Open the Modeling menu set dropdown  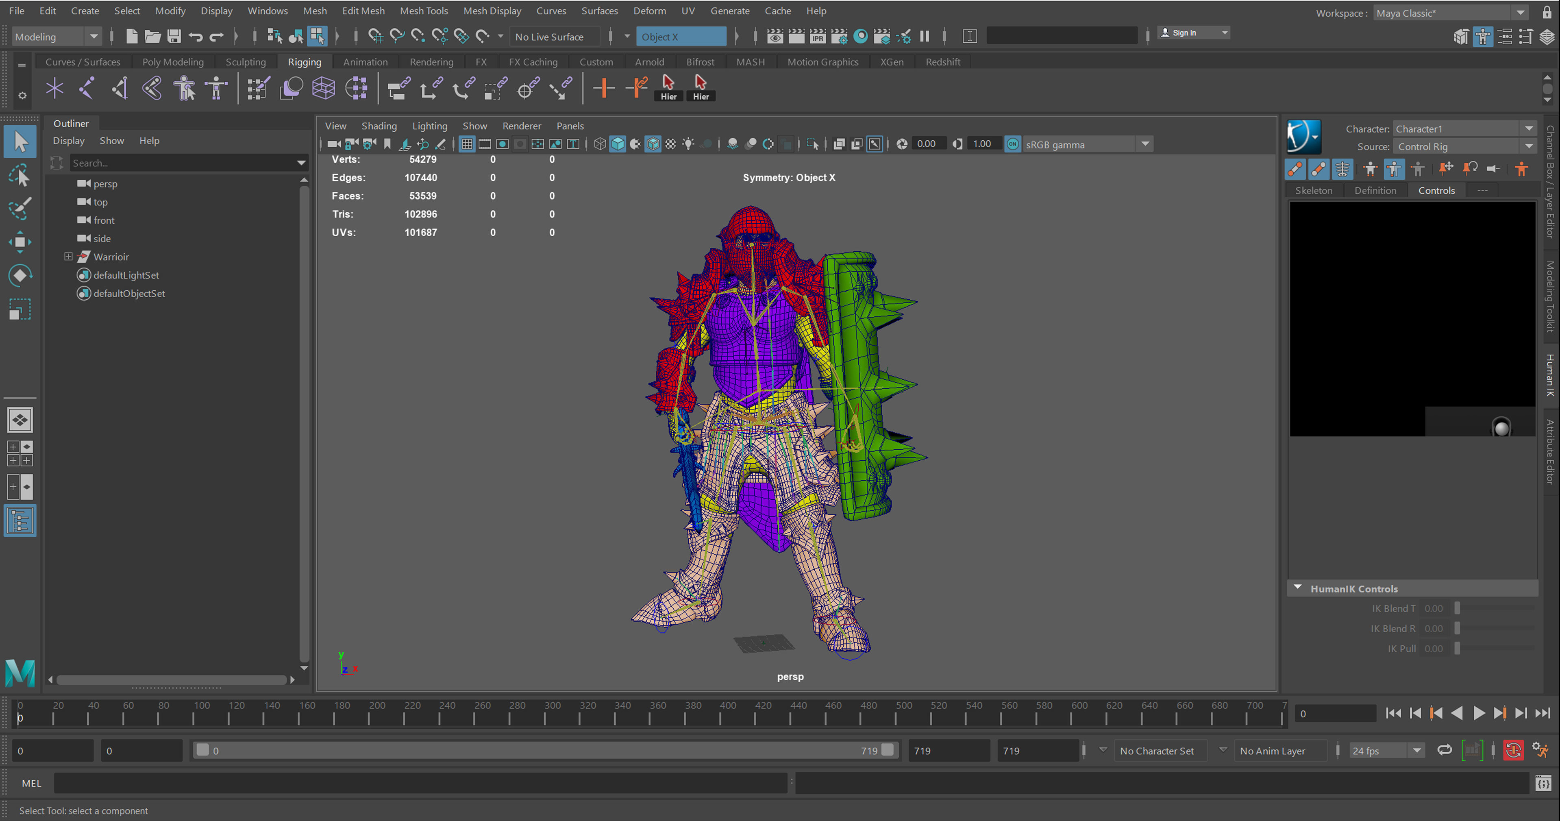click(x=57, y=37)
